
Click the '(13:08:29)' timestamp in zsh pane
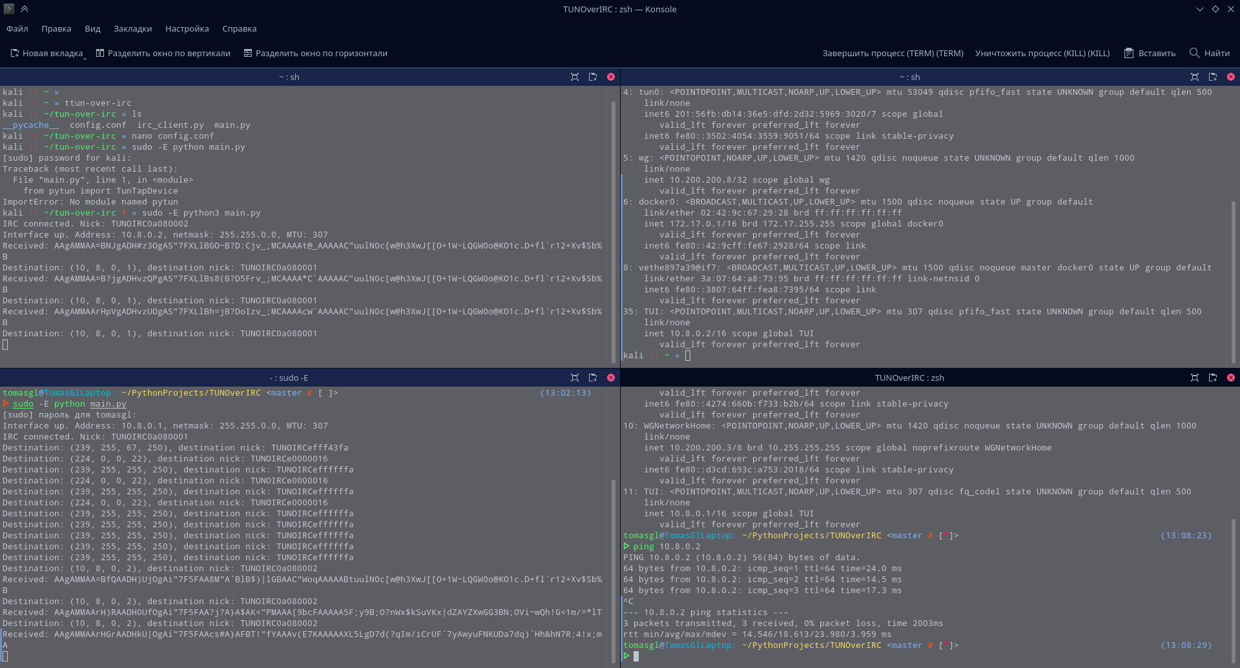[1186, 645]
